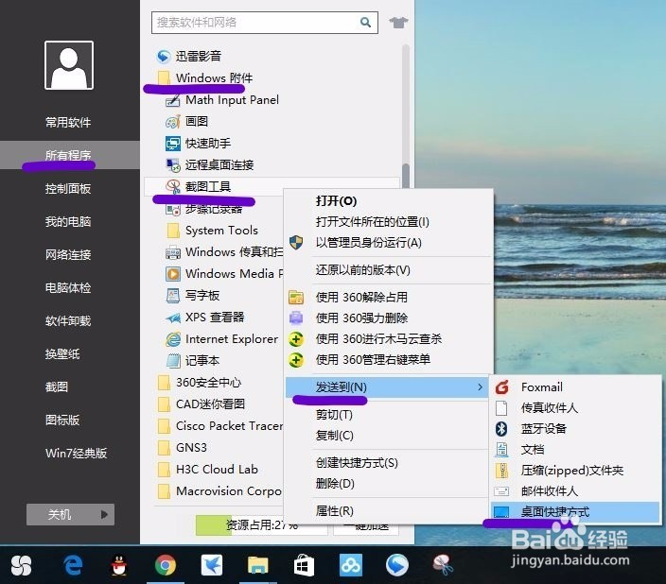Open Math Input Panel icon
This screenshot has height=584, width=666.
pyautogui.click(x=172, y=100)
